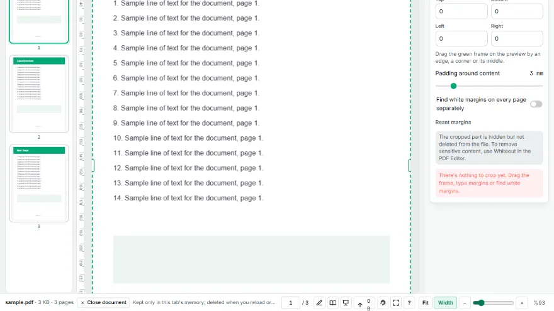
Task: Click the current page number field
Action: pos(290,303)
